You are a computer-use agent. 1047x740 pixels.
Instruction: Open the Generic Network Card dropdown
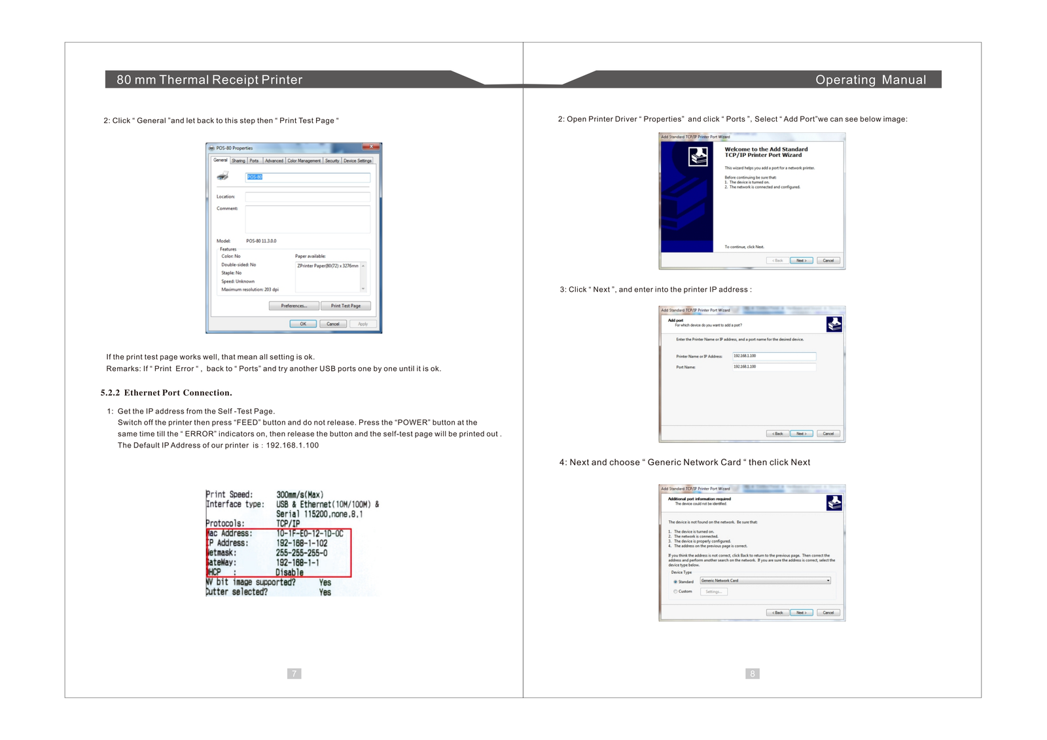pos(828,580)
